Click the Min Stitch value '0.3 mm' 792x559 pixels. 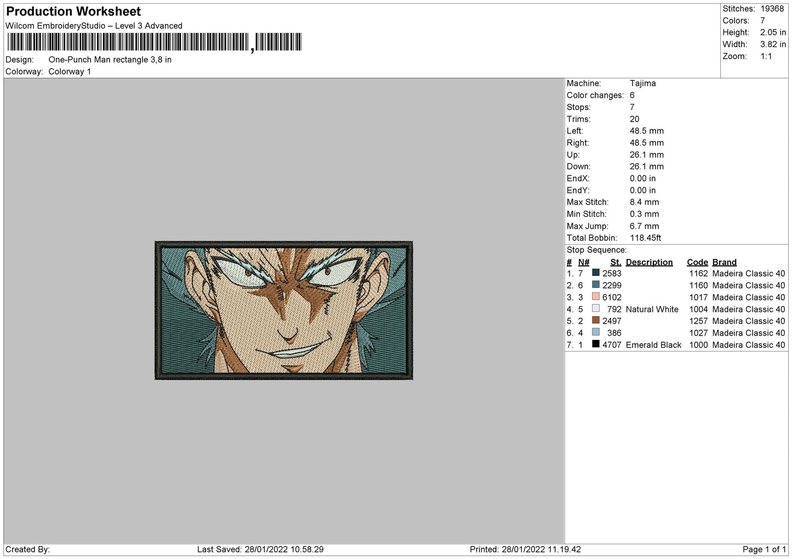pos(645,214)
